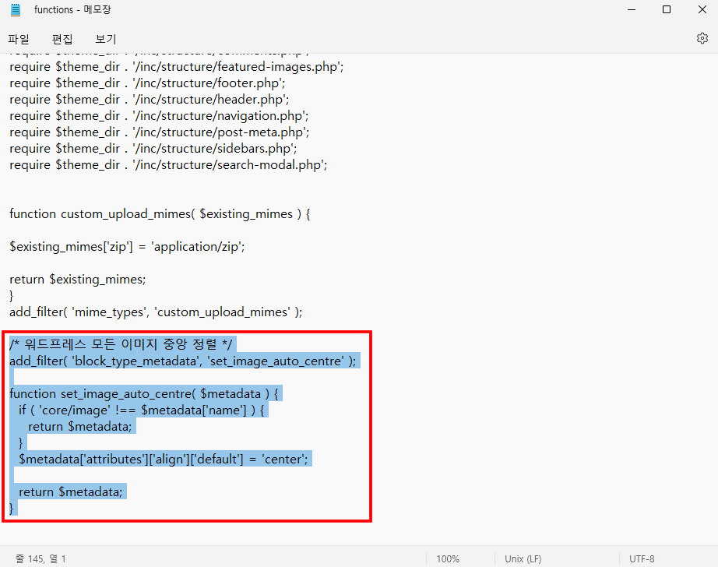Maximize the 메모장 window
This screenshot has width=718, height=567.
666,10
